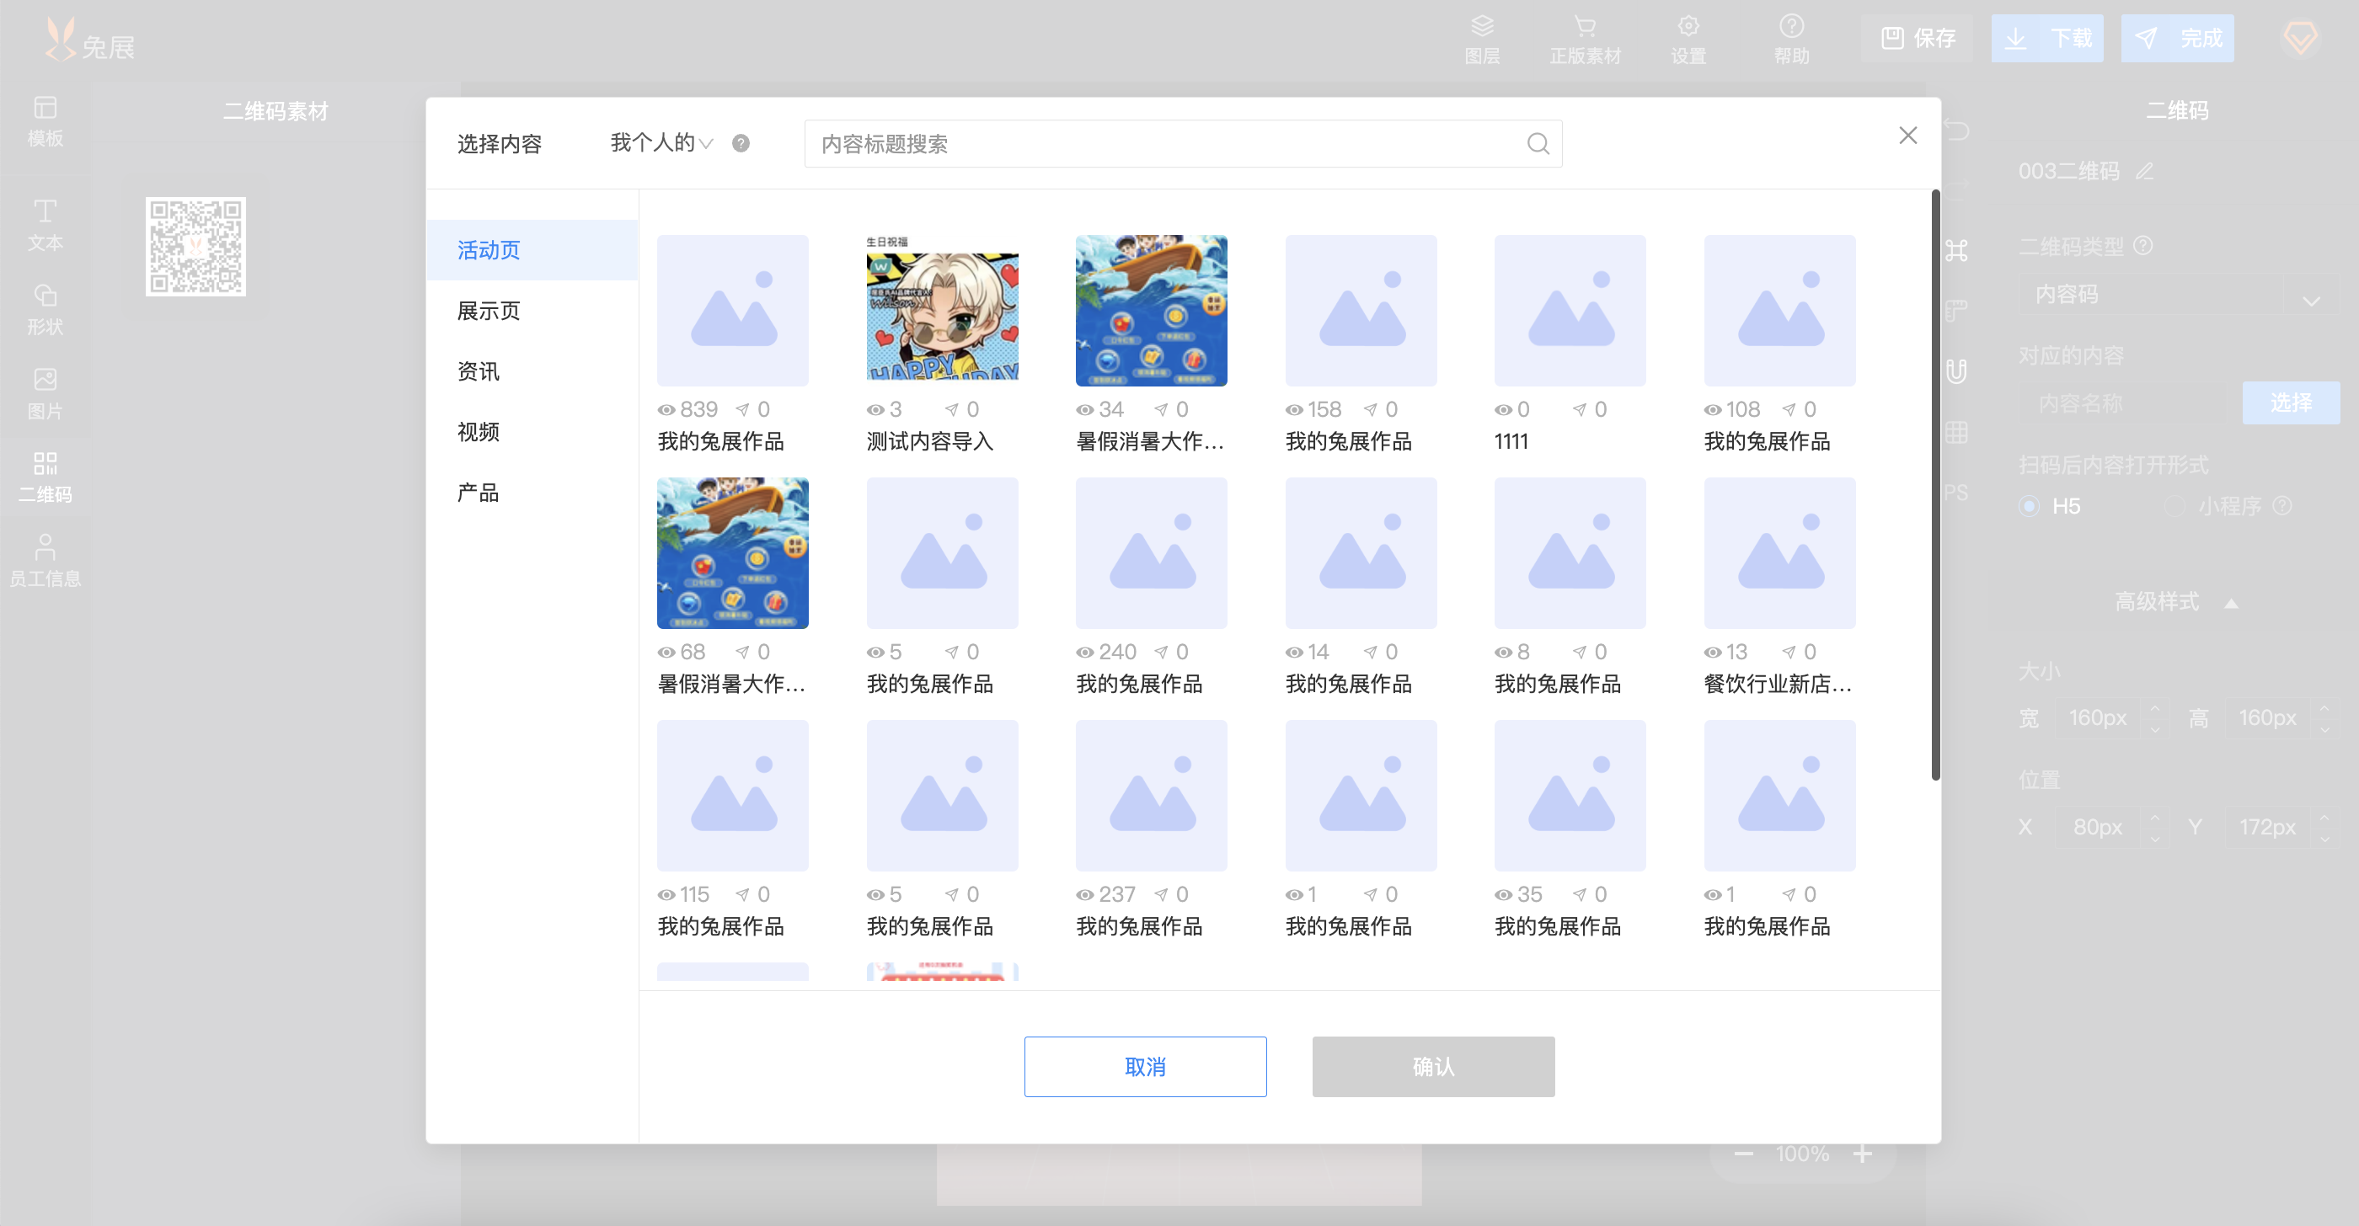Click the undo arrow icon
Image resolution: width=2359 pixels, height=1226 pixels.
[1955, 130]
